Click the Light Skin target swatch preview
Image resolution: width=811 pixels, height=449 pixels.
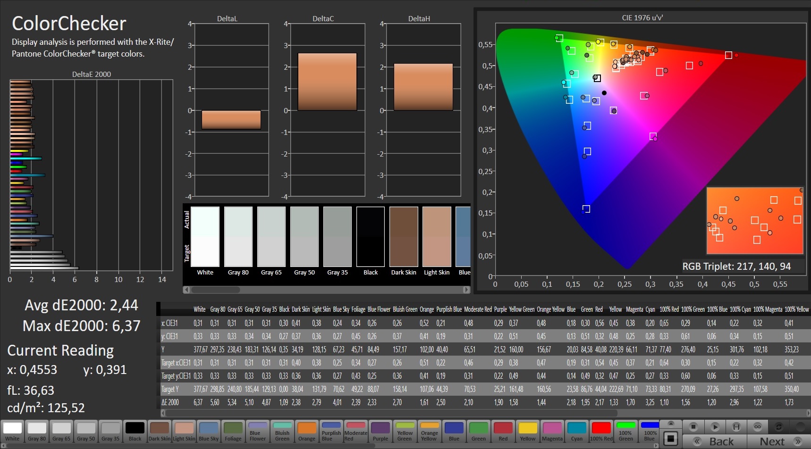(x=437, y=251)
